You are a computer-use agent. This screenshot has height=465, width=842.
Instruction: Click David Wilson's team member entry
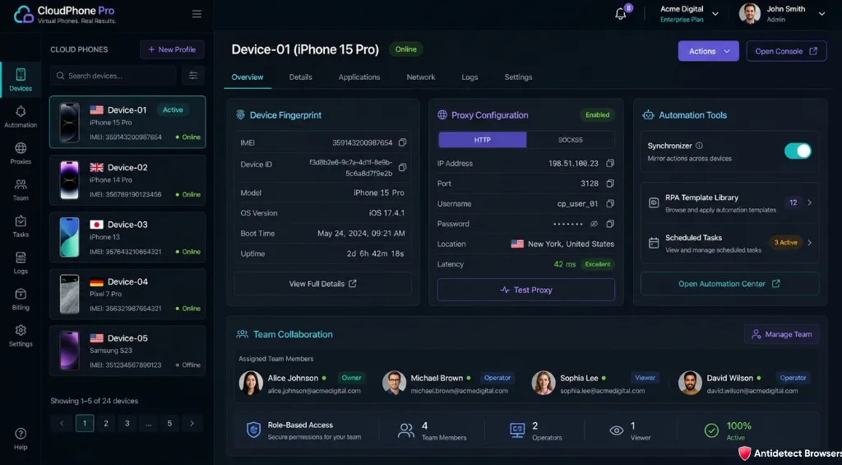744,384
